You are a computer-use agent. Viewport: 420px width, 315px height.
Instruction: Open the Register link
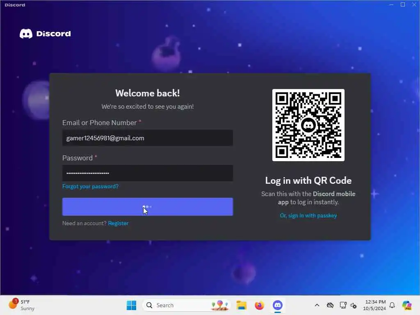coord(118,224)
